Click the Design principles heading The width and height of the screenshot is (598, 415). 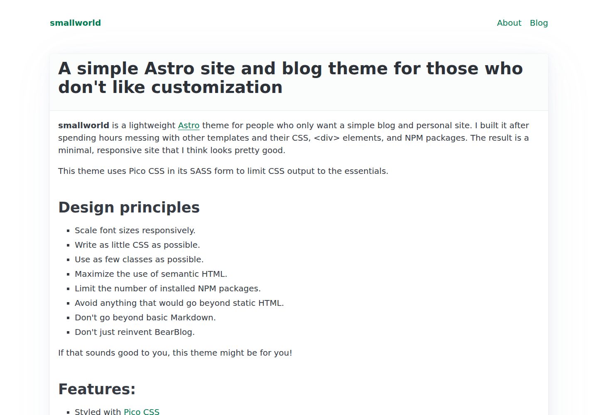pyautogui.click(x=129, y=207)
